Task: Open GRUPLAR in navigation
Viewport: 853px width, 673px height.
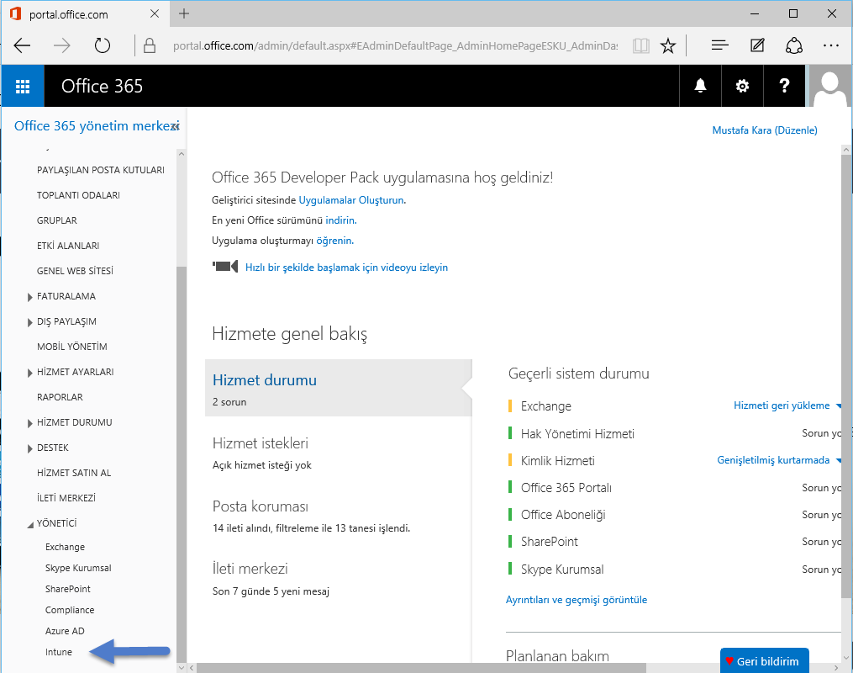Action: (56, 220)
